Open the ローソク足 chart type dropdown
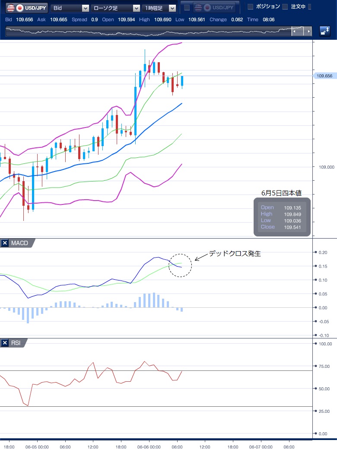This screenshot has height=453, width=337. click(x=116, y=8)
